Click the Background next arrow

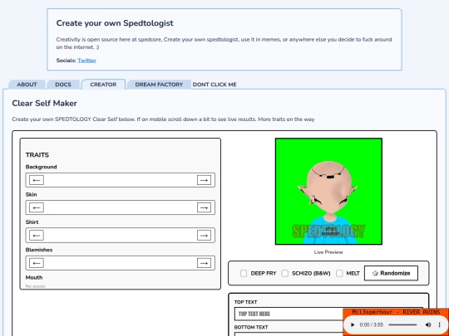click(204, 180)
